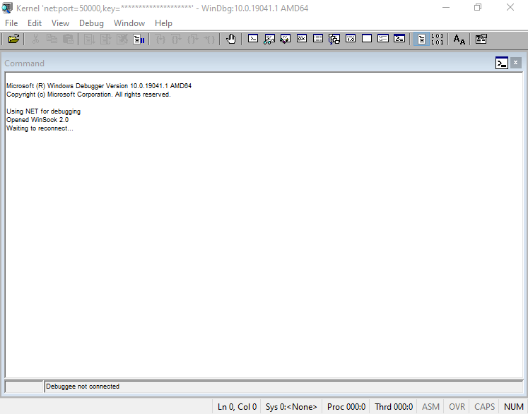Click the OVR status bar indicator
This screenshot has height=414, width=528.
(457, 407)
